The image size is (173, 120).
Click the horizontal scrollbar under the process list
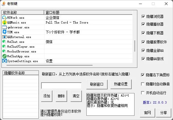click(50, 65)
